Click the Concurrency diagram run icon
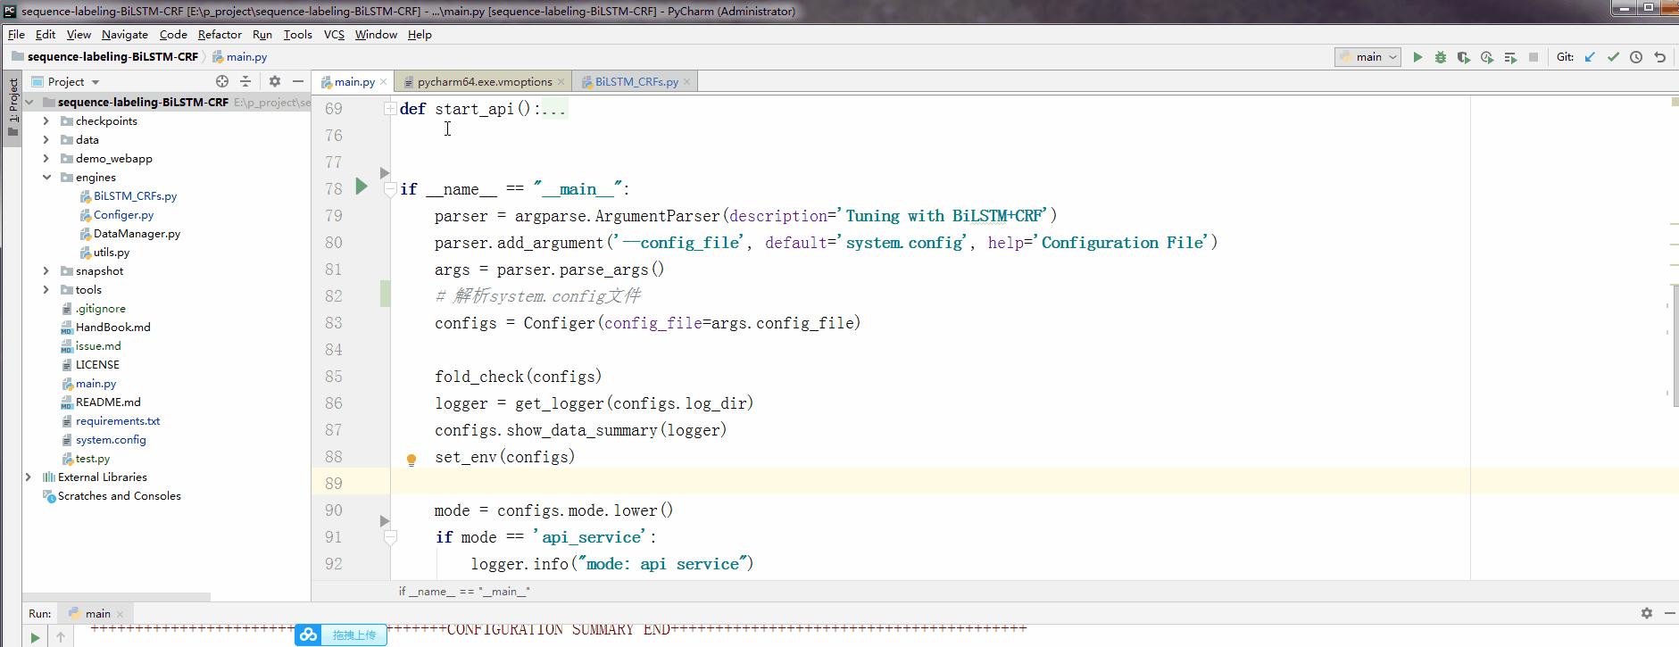This screenshot has width=1679, height=647. tap(1510, 57)
